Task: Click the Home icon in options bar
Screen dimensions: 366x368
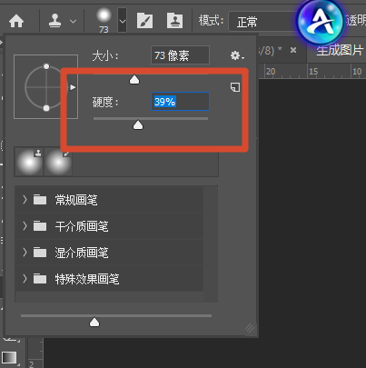Action: [x=16, y=22]
